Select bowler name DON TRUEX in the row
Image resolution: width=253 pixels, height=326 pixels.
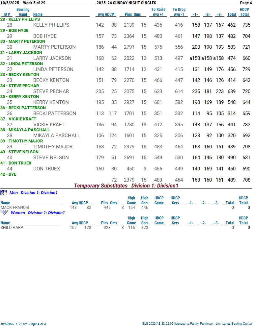pos(46,169)
